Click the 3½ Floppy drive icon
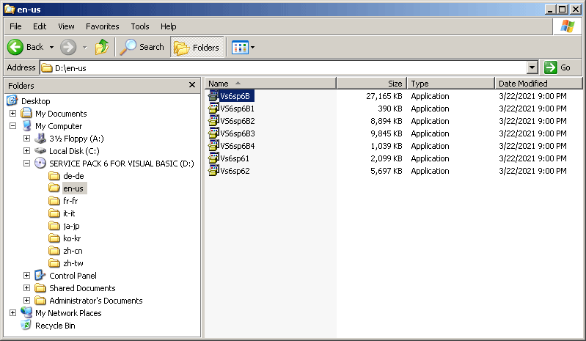586x341 pixels. 40,139
